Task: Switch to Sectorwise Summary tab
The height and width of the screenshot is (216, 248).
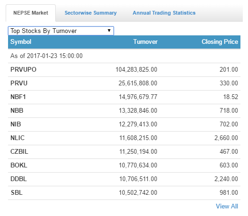Action: 91,13
